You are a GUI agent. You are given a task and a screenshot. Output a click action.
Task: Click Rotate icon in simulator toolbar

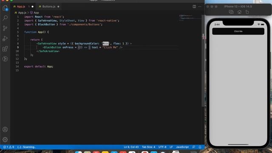pyautogui.click(x=247, y=12)
